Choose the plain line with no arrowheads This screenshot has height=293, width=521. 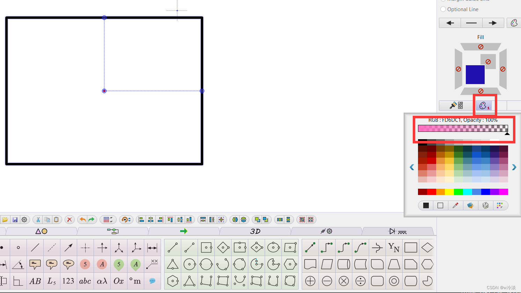pos(471,23)
